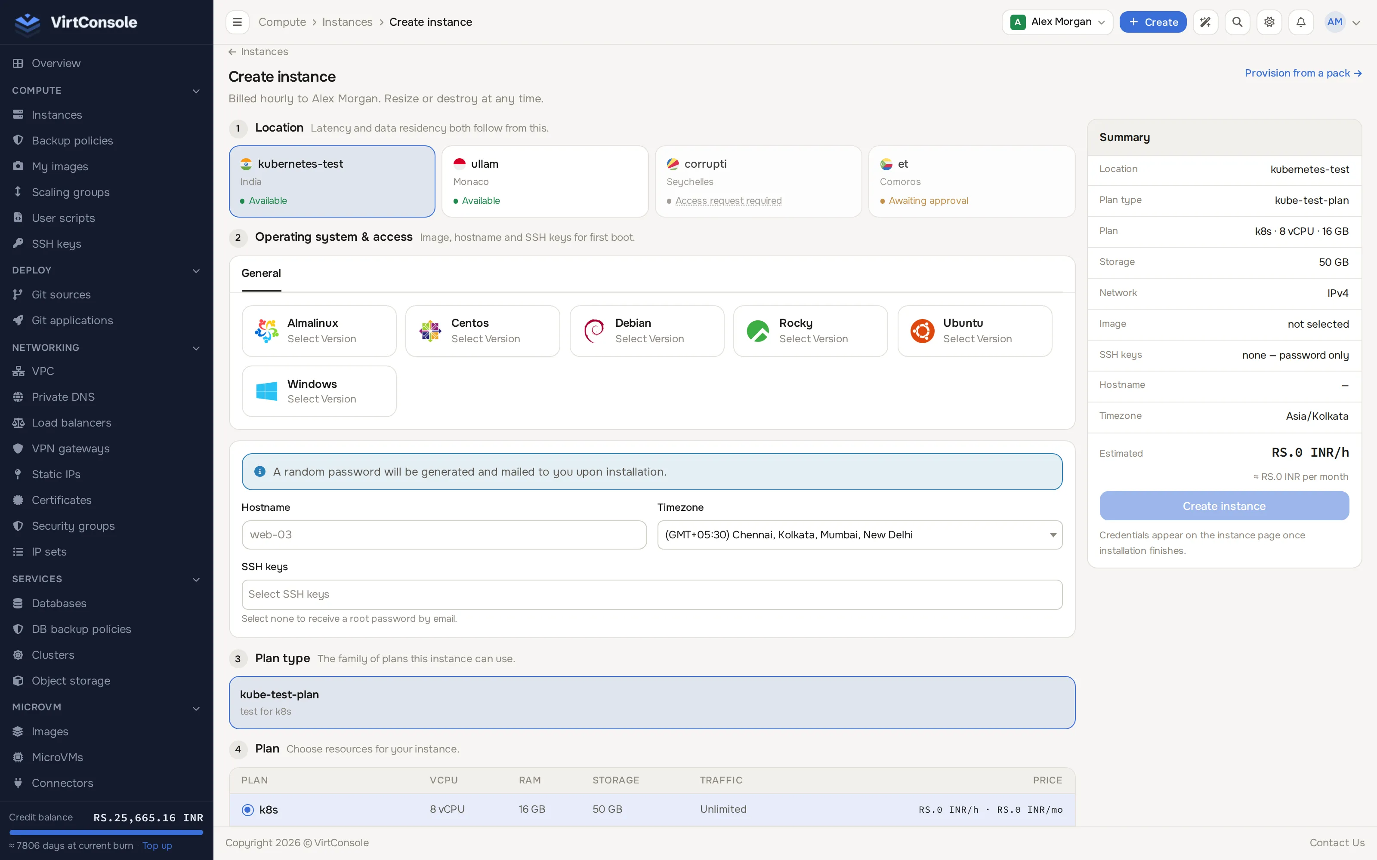
Task: Switch to the General image tab
Action: pyautogui.click(x=261, y=273)
